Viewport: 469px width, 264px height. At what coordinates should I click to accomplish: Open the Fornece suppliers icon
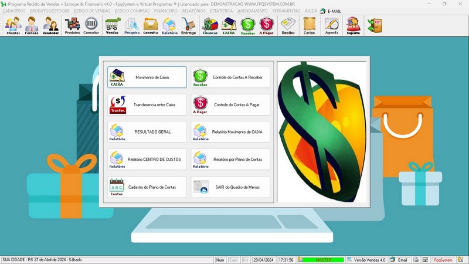[x=32, y=26]
